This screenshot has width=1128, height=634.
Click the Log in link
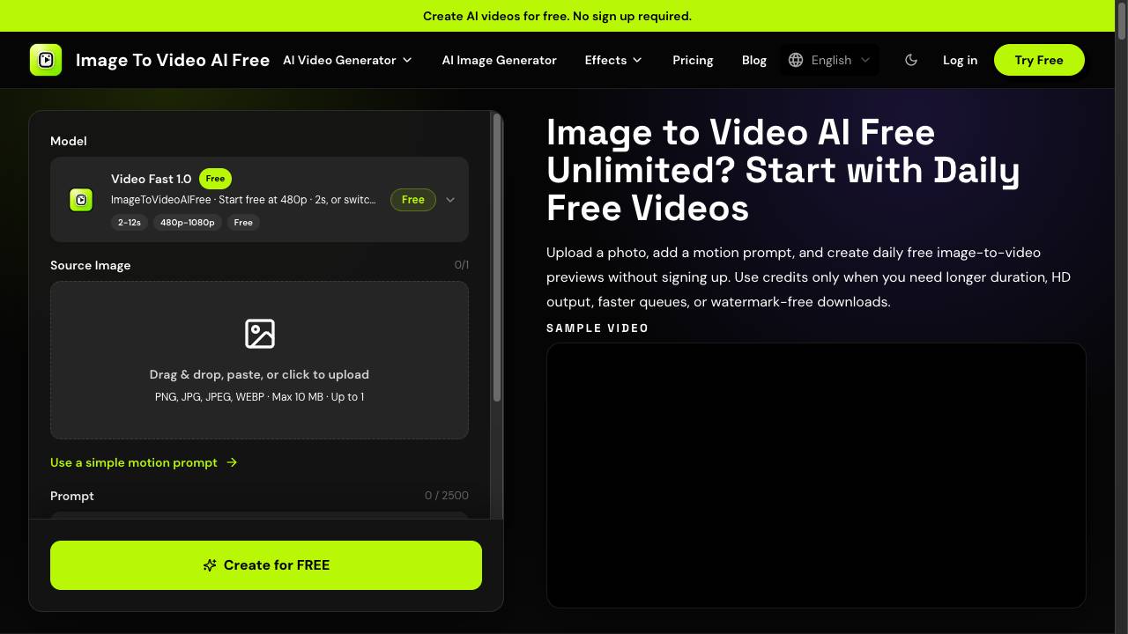pyautogui.click(x=960, y=60)
